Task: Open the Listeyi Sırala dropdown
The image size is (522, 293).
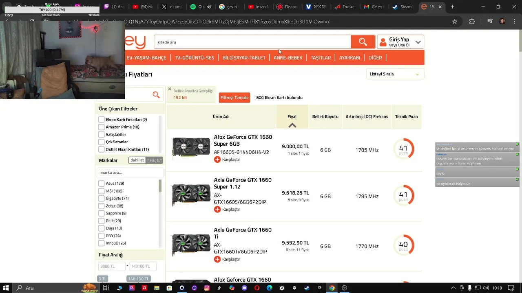Action: [395, 74]
